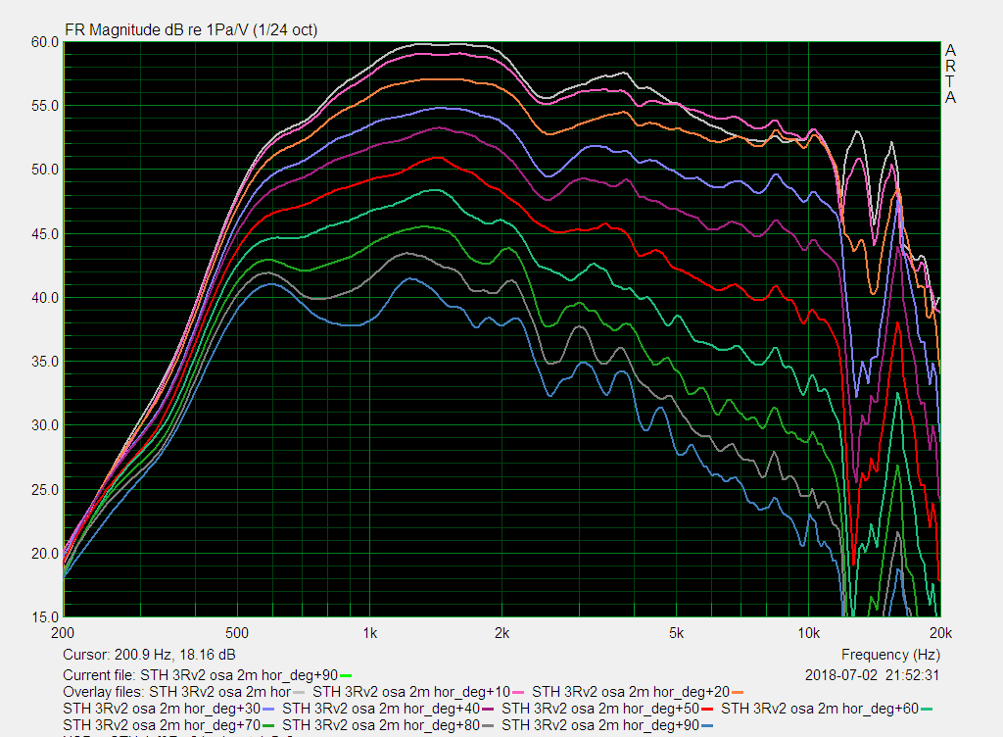Screen dimensions: 1003x737
Task: Click the '500' frequency axis label
Action: point(237,633)
